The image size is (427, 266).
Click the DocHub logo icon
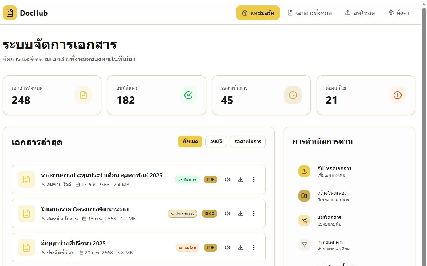(10, 13)
